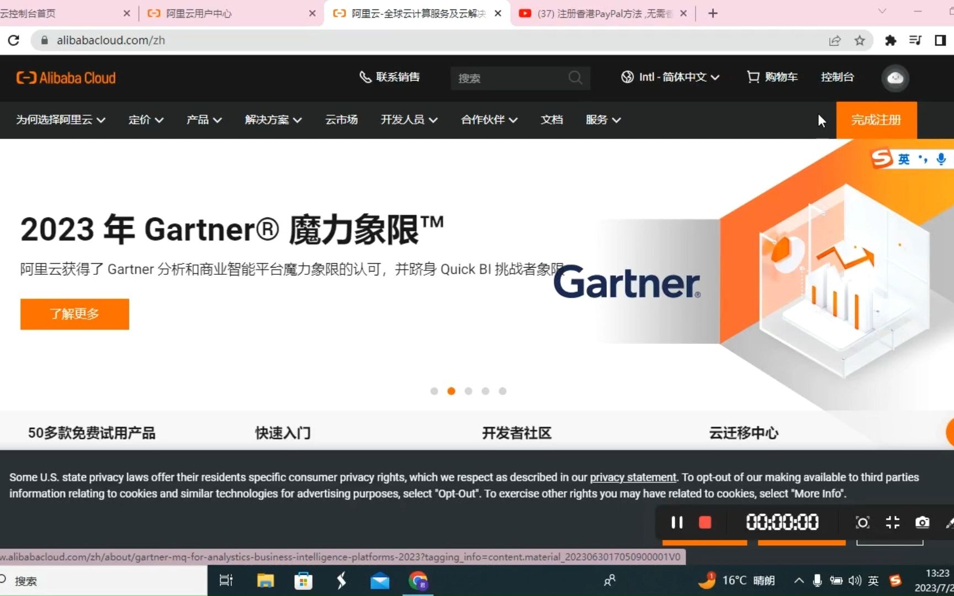The width and height of the screenshot is (954, 596).
Task: Click the Windows taskbar search box
Action: [104, 581]
